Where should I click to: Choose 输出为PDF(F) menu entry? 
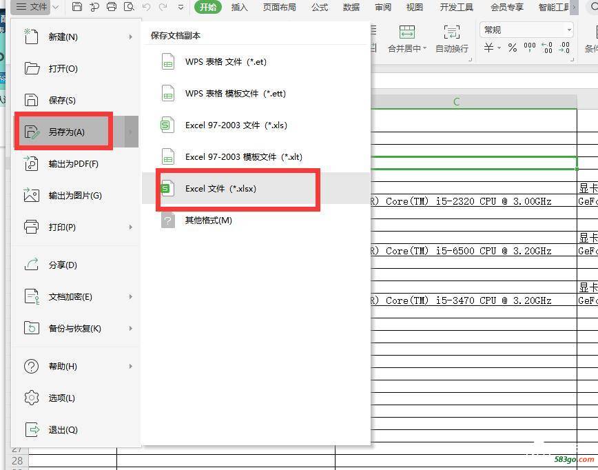76,164
